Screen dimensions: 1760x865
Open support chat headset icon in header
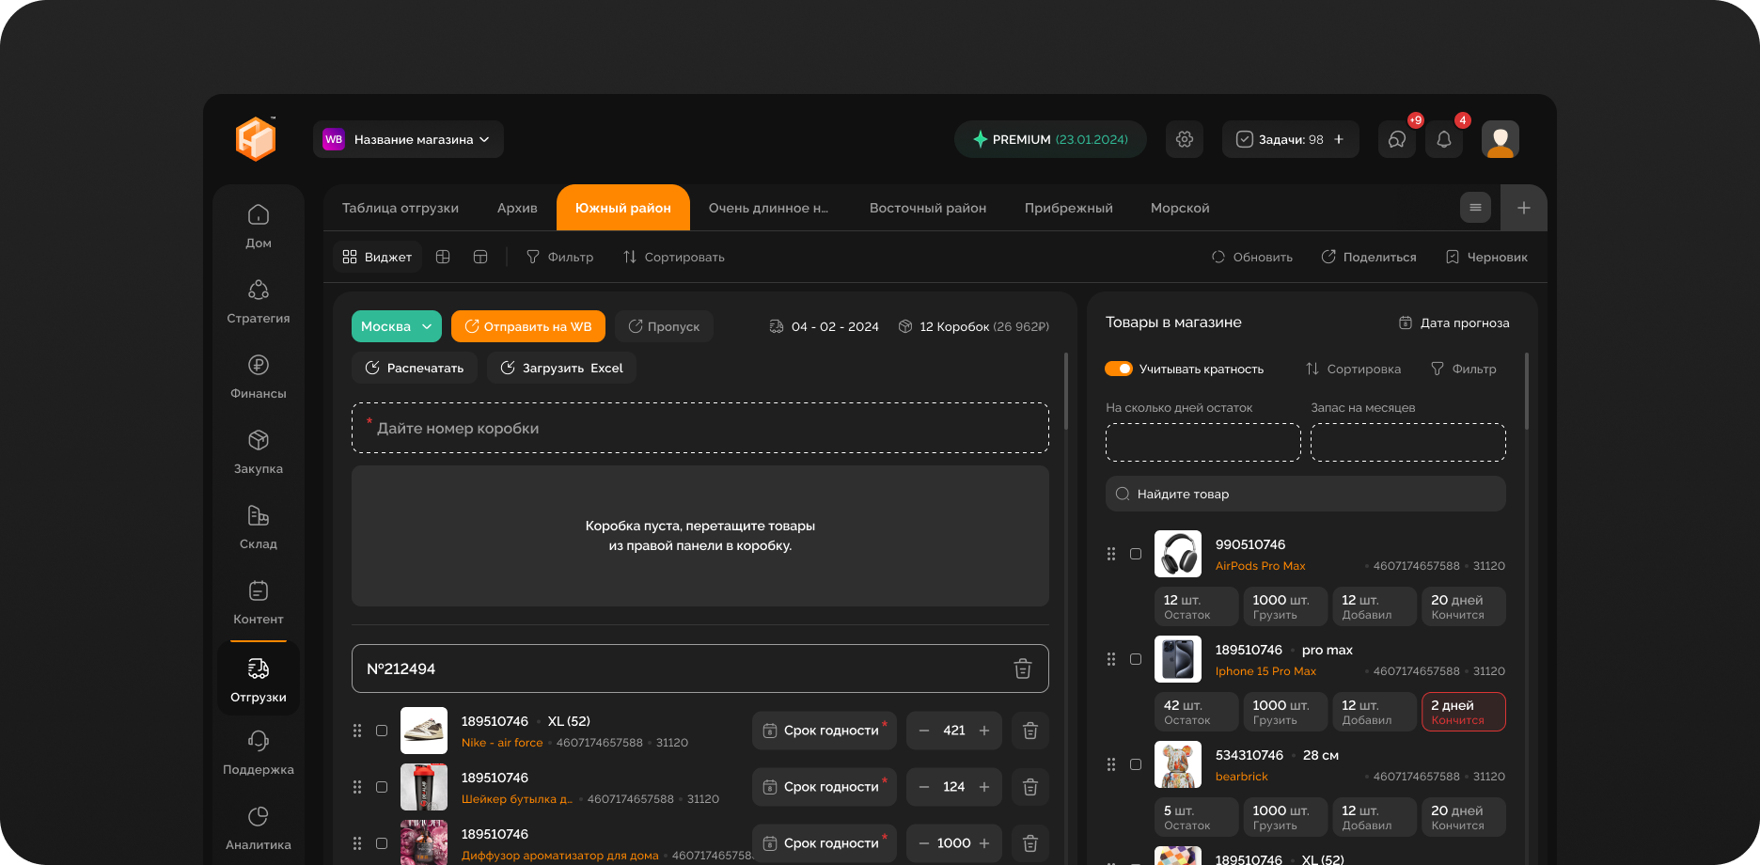1396,139
